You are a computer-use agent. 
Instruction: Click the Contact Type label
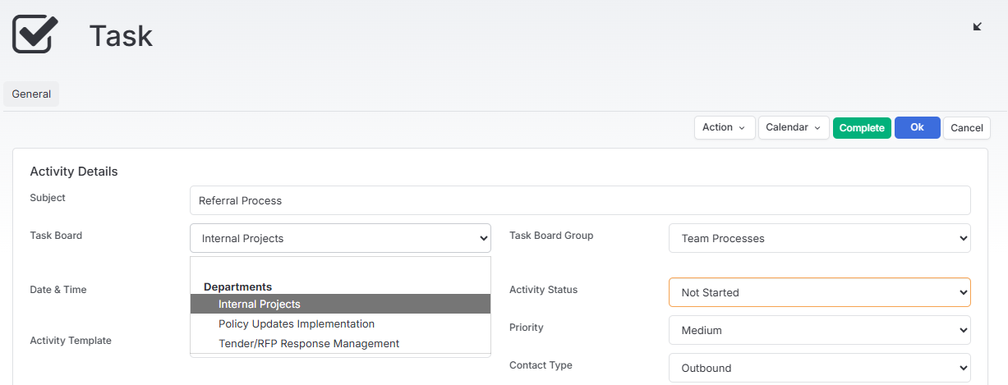pos(541,365)
